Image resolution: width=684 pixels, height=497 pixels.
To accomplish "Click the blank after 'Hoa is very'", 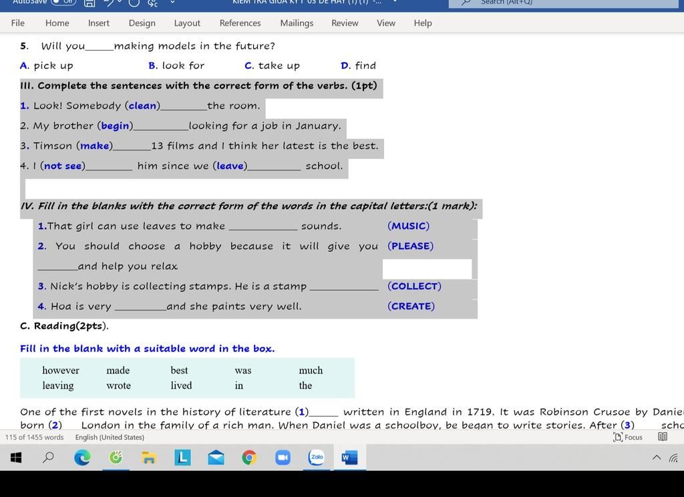I will click(140, 307).
